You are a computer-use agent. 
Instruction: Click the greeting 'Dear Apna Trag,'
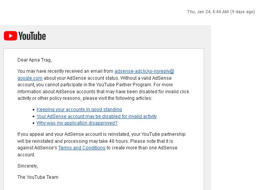pyautogui.click(x=35, y=60)
